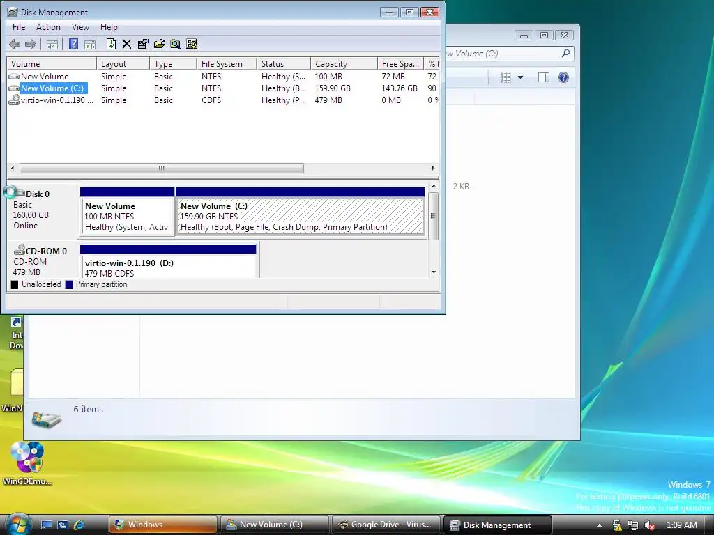
Task: Show hidden tray icons arrow
Action: [599, 525]
